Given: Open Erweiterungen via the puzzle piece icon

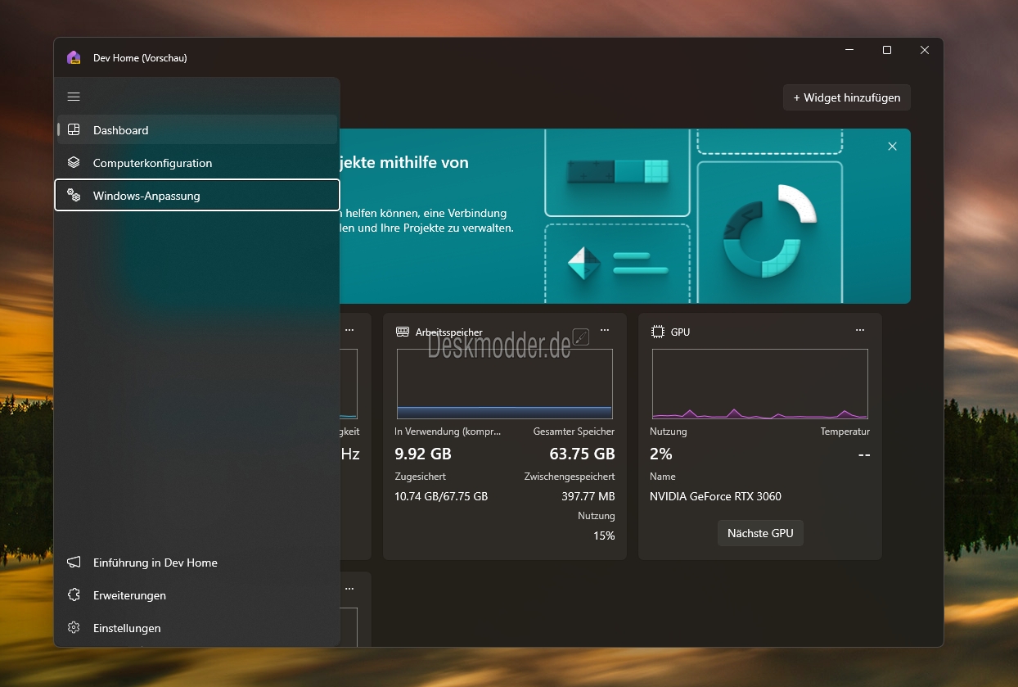Looking at the screenshot, I should click(74, 595).
